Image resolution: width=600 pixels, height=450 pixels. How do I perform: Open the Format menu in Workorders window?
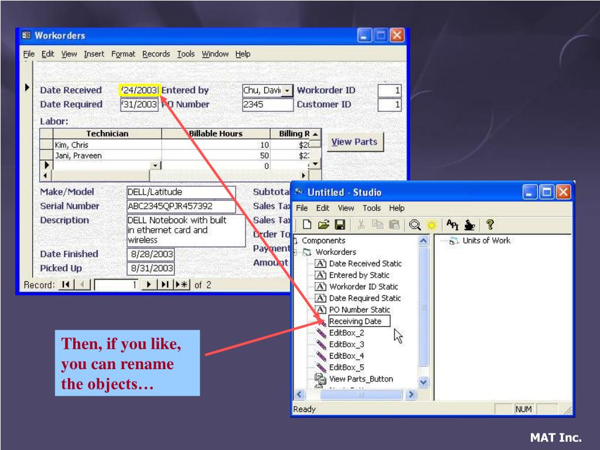point(123,54)
